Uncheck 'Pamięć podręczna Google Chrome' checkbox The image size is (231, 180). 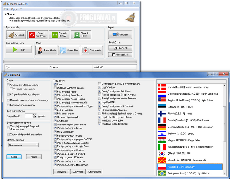pos(100,95)
